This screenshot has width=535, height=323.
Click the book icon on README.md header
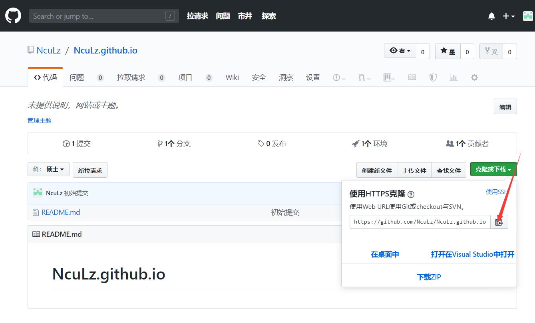coord(36,234)
